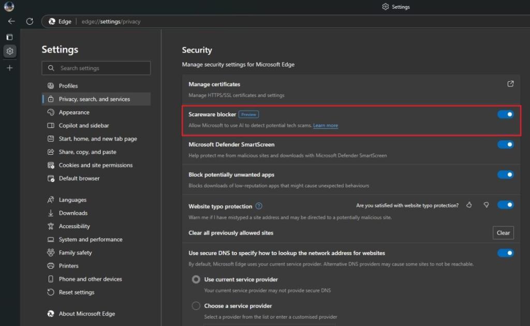The width and height of the screenshot is (530, 326).
Task: Toggle Block potentially unwanted apps off
Action: pos(505,174)
